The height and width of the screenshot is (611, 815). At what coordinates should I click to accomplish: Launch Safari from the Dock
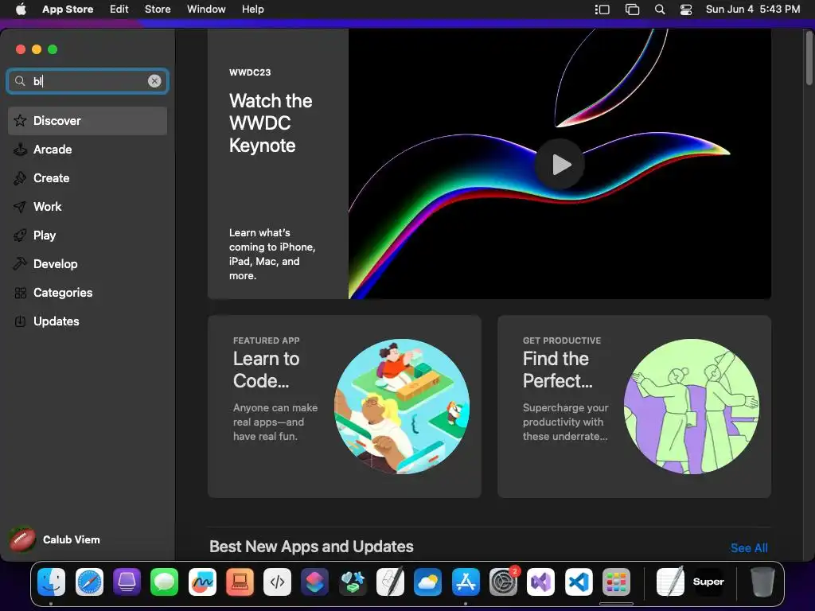89,582
